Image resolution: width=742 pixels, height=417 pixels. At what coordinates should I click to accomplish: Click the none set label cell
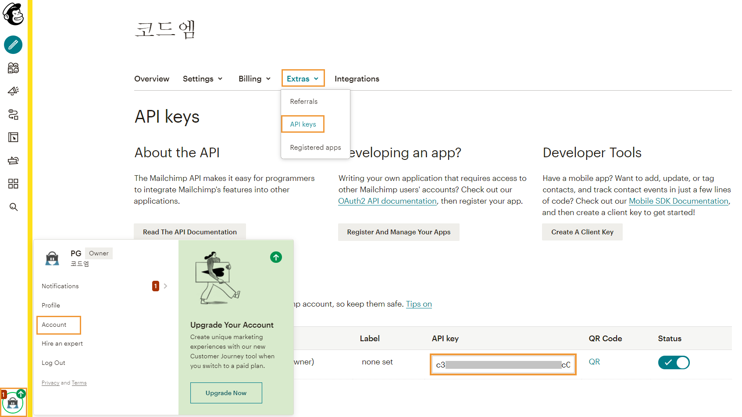(377, 362)
